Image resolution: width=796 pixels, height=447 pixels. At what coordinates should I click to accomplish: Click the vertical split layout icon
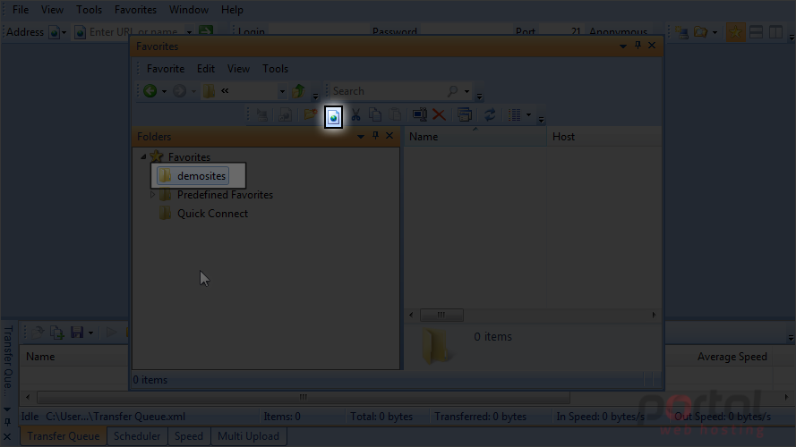click(775, 32)
